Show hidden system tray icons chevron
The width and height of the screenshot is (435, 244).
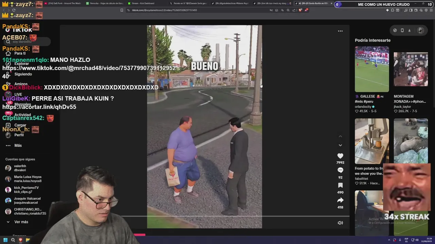(x=389, y=240)
